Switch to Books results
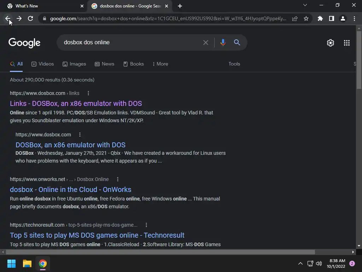The image size is (362, 272). (134, 64)
